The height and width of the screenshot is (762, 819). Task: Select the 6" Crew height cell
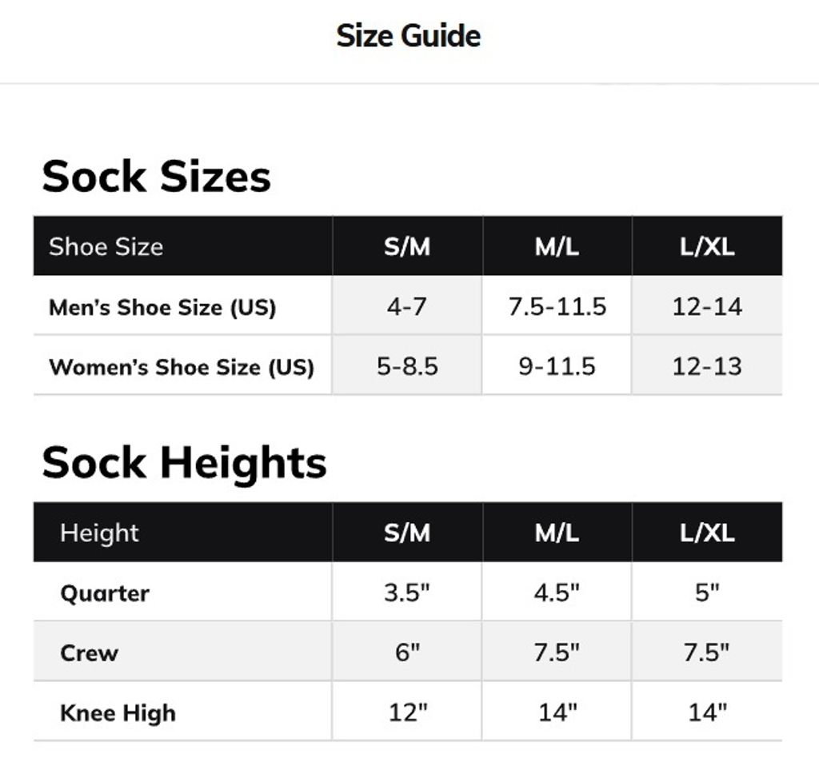point(407,652)
